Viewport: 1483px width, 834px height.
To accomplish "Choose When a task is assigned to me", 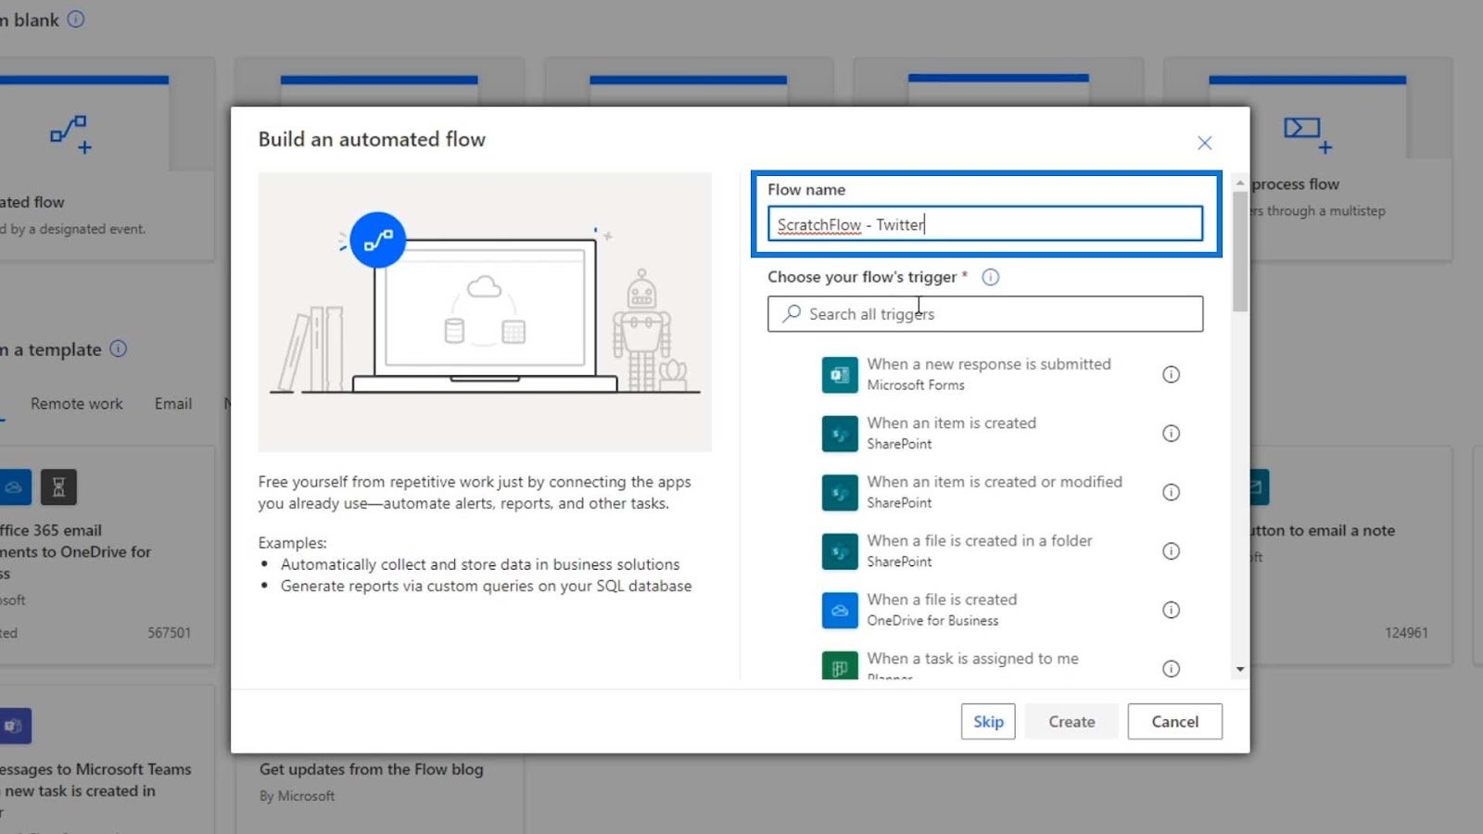I will (973, 659).
